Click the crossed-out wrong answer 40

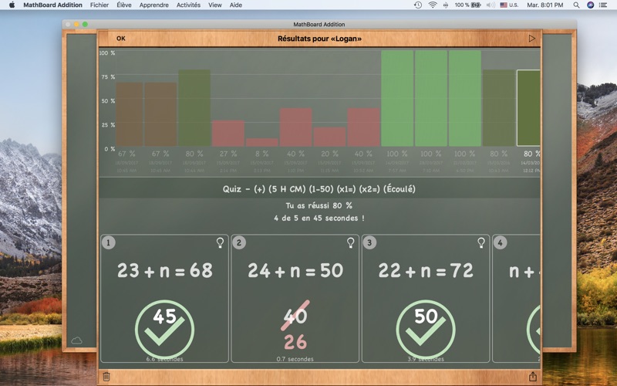point(295,316)
